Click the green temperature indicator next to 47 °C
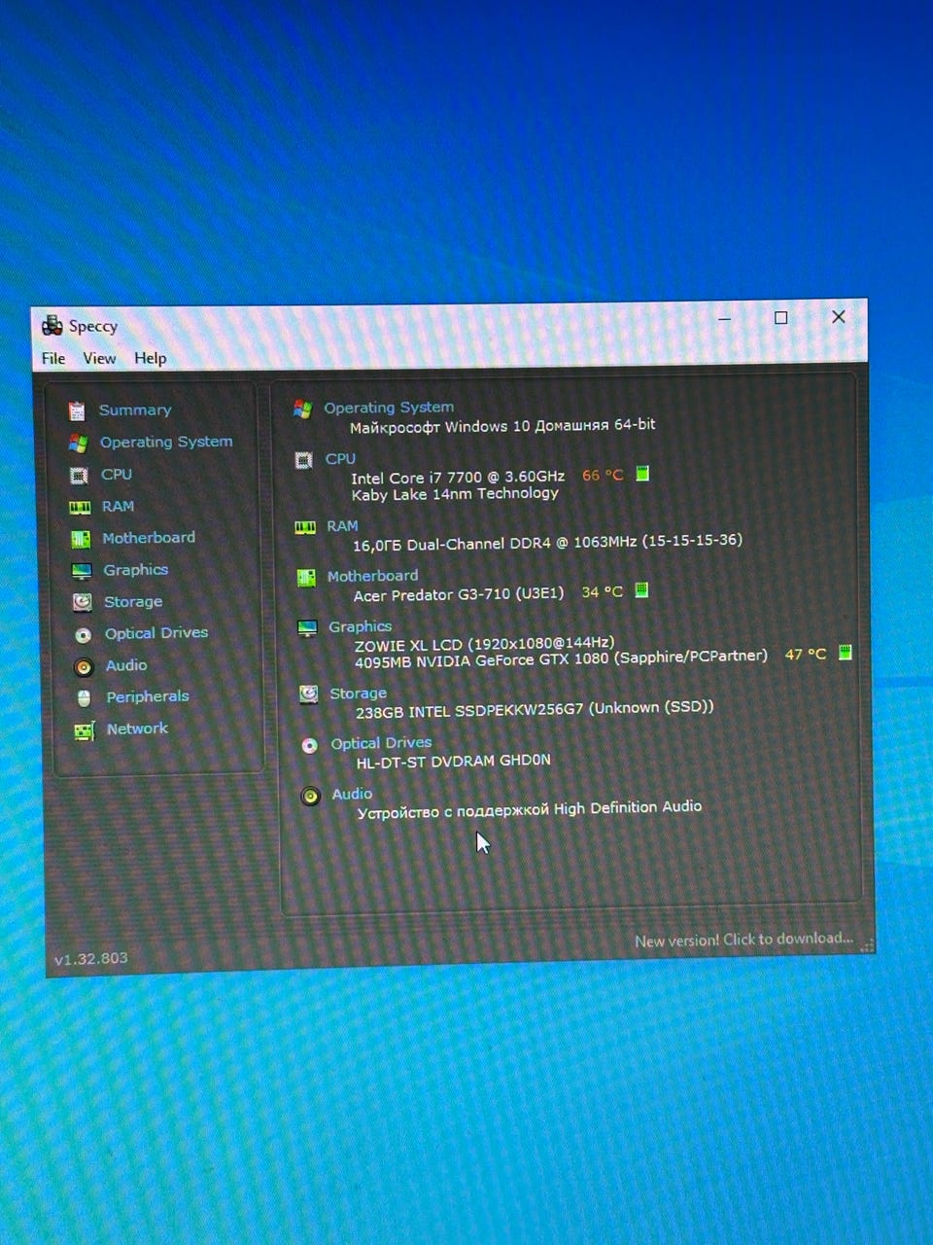Screen dimensions: 933x1245 click(846, 653)
